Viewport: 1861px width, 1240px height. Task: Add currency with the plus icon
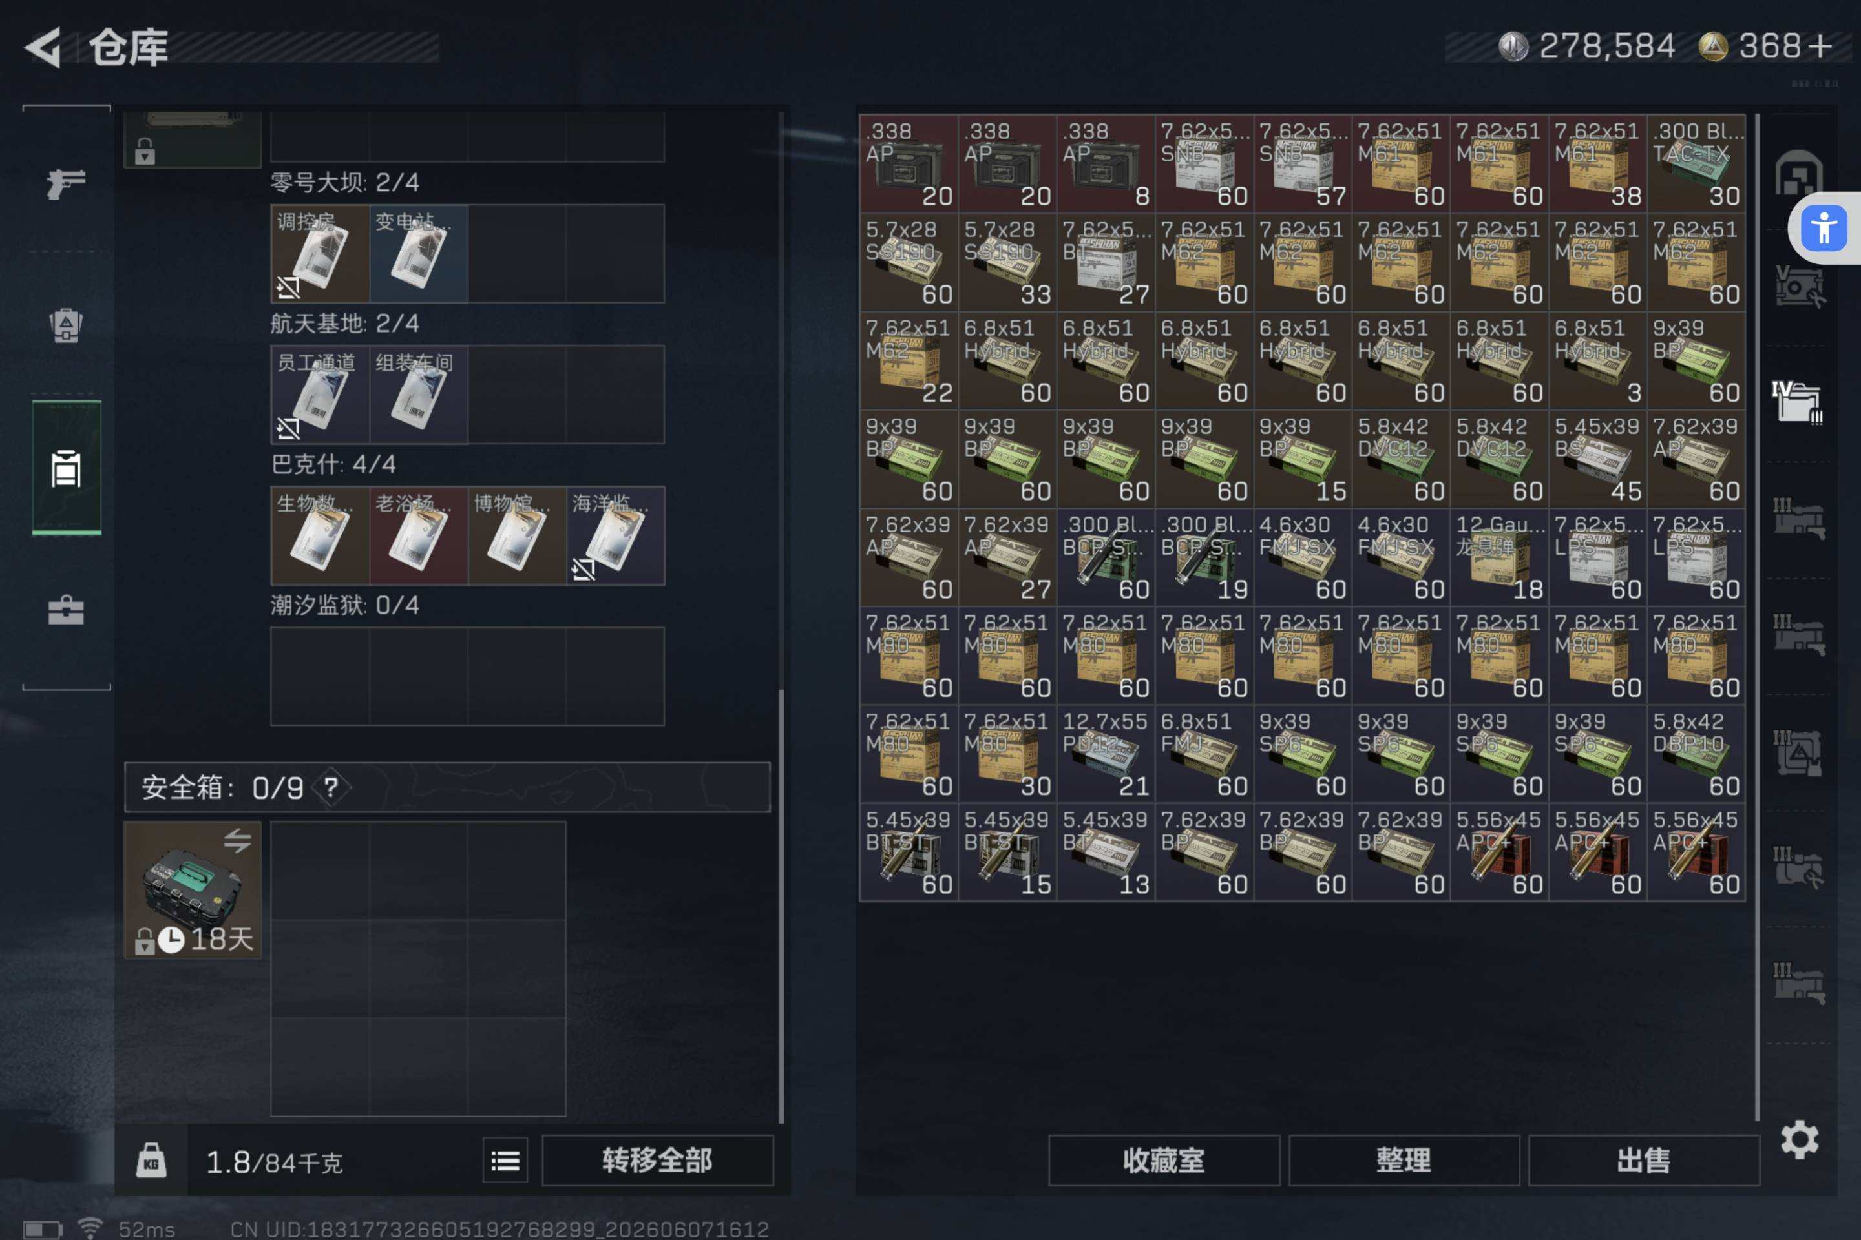(x=1820, y=46)
